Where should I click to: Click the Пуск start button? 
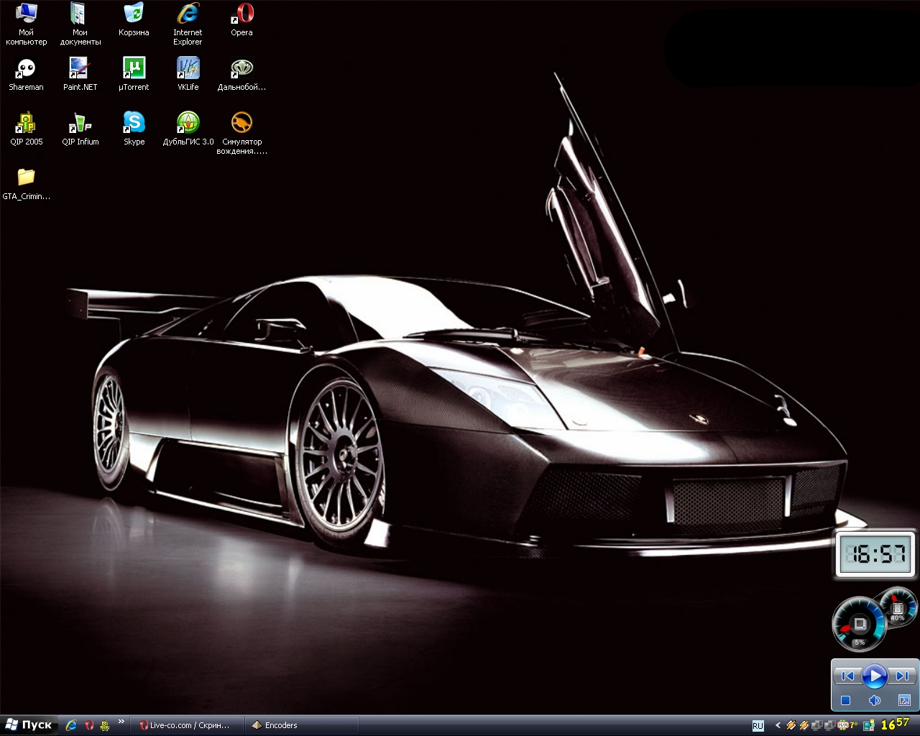point(29,725)
